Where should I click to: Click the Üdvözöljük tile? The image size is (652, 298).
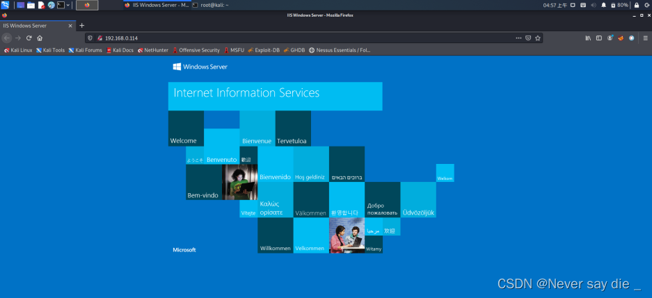coord(418,199)
